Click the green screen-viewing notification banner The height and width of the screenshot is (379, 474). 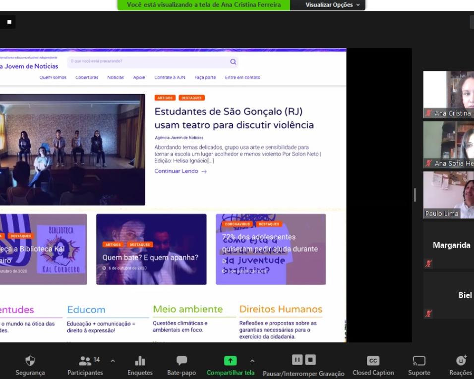[204, 5]
